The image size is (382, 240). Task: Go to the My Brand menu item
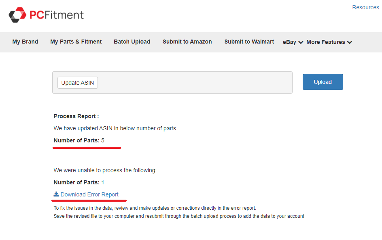click(25, 42)
